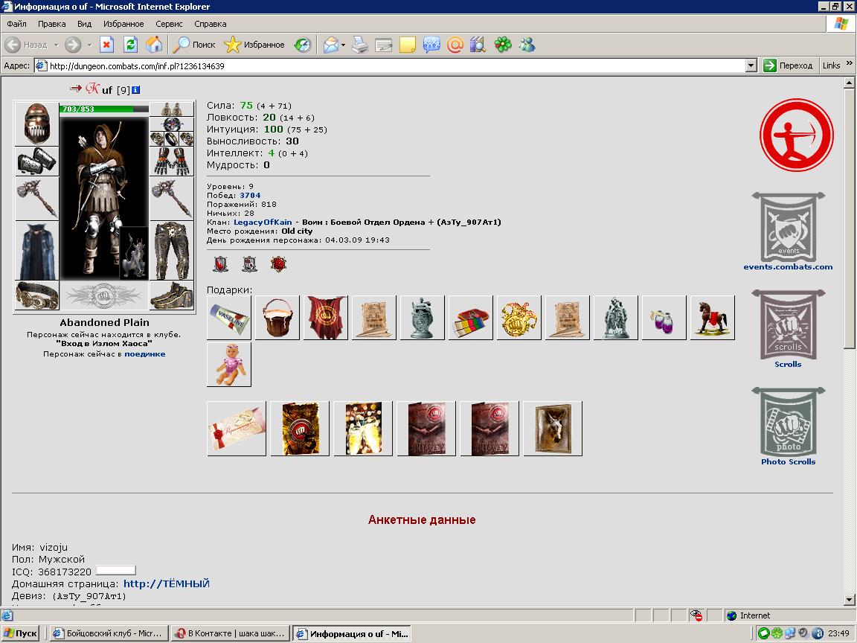The image size is (857, 643).
Task: Open the Сервис menu
Action: pos(169,24)
